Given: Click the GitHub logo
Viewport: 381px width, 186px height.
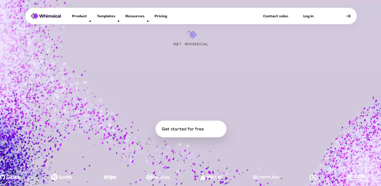Looking at the screenshot, I should (x=11, y=177).
